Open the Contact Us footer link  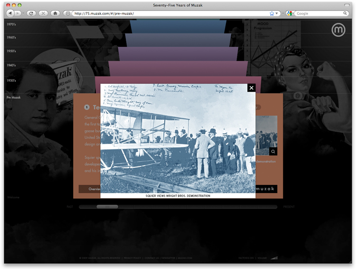(152, 258)
